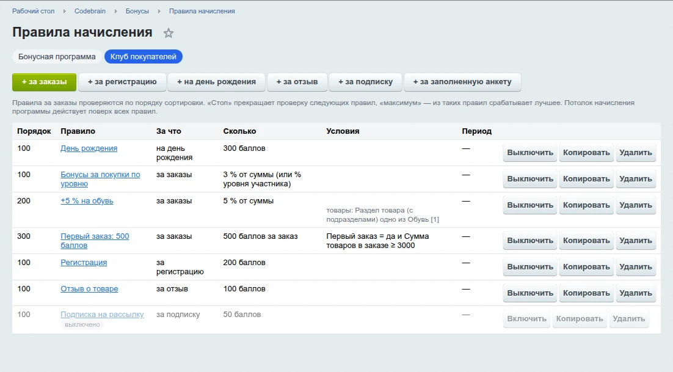Open the Отзыв о товаре rule
673x372 pixels.
click(x=89, y=289)
